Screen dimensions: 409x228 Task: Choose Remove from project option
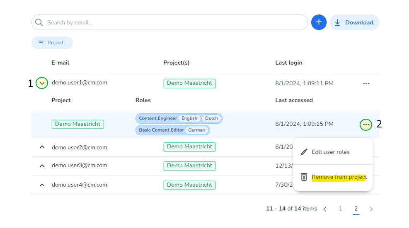tap(339, 177)
